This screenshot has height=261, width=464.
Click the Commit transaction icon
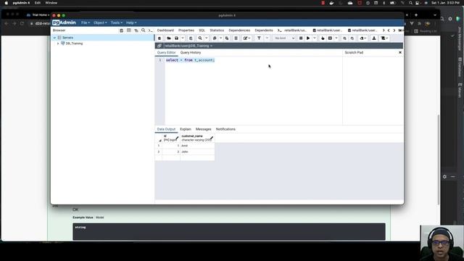(345, 38)
